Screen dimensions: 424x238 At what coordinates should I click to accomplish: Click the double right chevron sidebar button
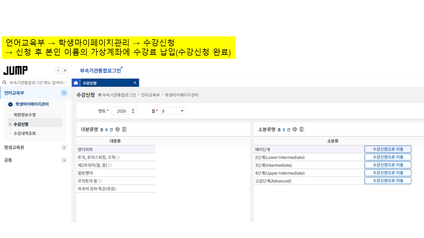[65, 70]
